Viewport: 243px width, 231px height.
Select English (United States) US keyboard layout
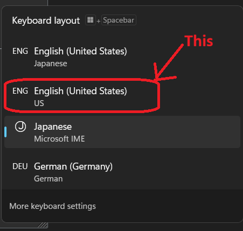[122, 96]
